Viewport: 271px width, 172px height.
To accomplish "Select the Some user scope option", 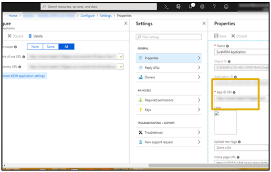I will coord(51,46).
